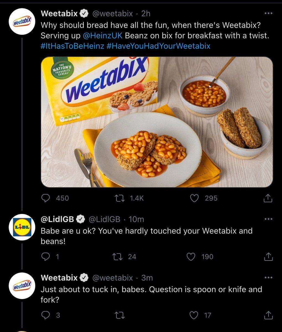This screenshot has width=282, height=332.
Task: Retweet the LidlGB reply
Action: pyautogui.click(x=119, y=257)
